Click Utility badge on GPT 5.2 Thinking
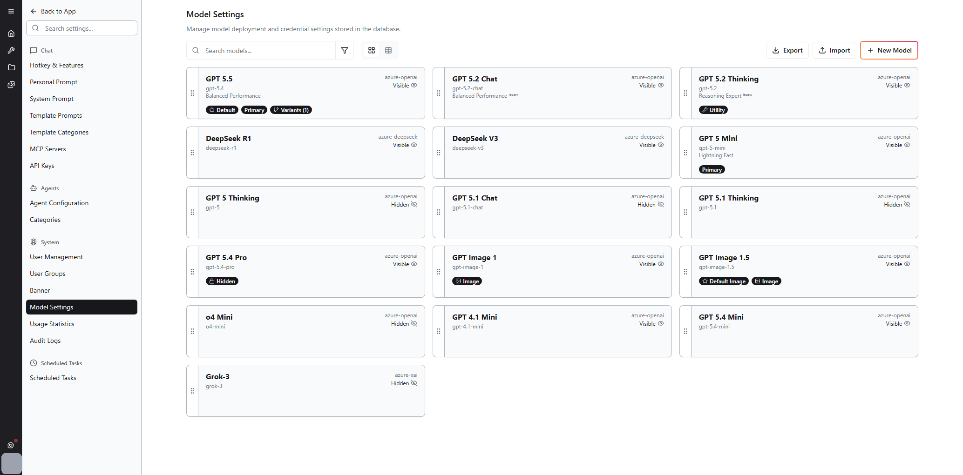The width and height of the screenshot is (963, 475). (713, 110)
